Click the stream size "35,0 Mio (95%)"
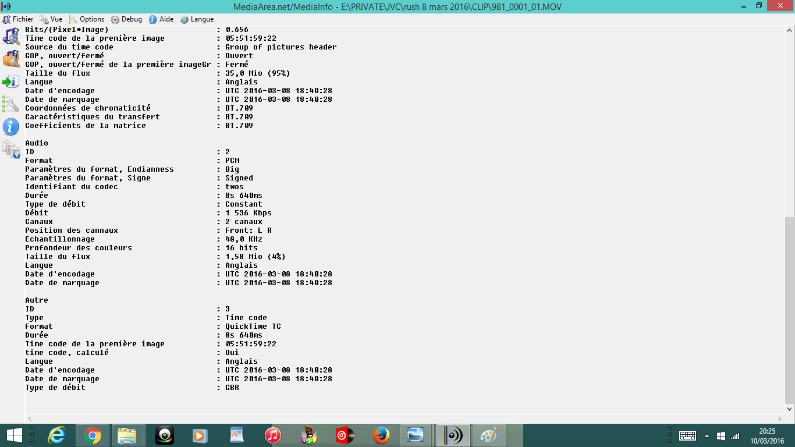 tap(258, 73)
